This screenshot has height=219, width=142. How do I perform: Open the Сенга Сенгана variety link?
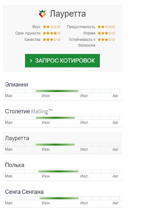click(x=24, y=192)
